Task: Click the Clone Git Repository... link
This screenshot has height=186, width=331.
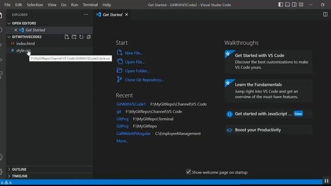Action: coord(144,80)
